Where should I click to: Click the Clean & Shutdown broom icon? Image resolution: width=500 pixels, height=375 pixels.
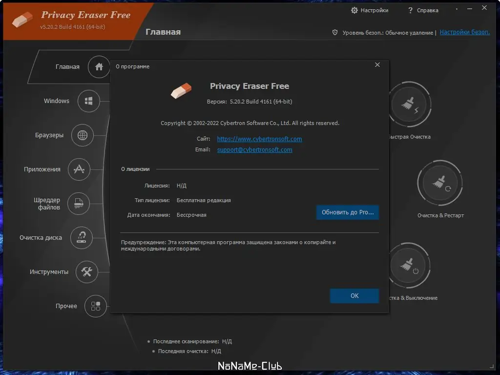click(409, 266)
